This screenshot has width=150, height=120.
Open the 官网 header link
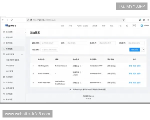tap(62, 26)
